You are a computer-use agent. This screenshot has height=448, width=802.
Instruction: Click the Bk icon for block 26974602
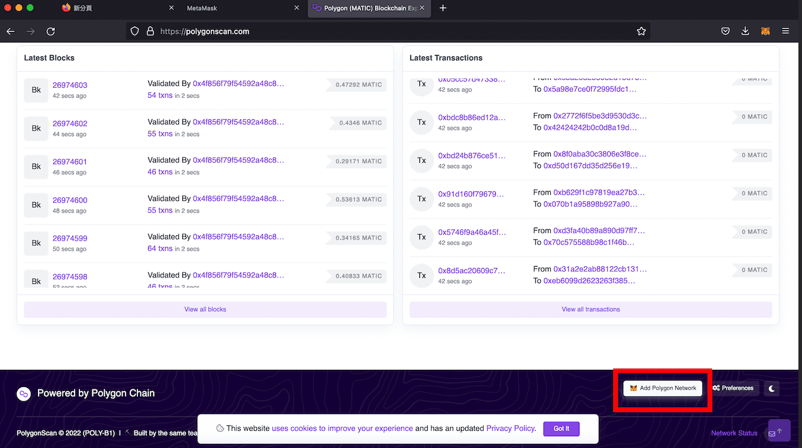coord(36,129)
